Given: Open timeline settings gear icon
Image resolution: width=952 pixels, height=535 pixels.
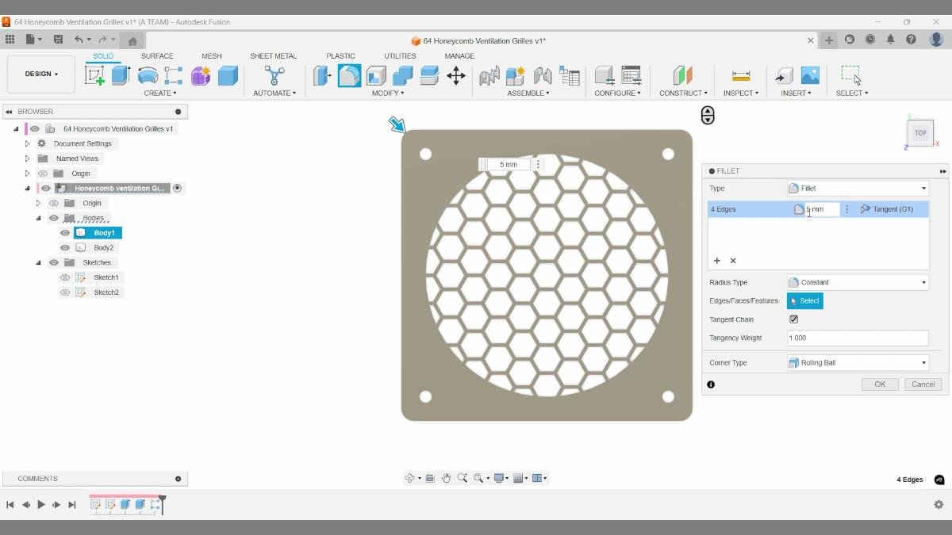Looking at the screenshot, I should [939, 504].
